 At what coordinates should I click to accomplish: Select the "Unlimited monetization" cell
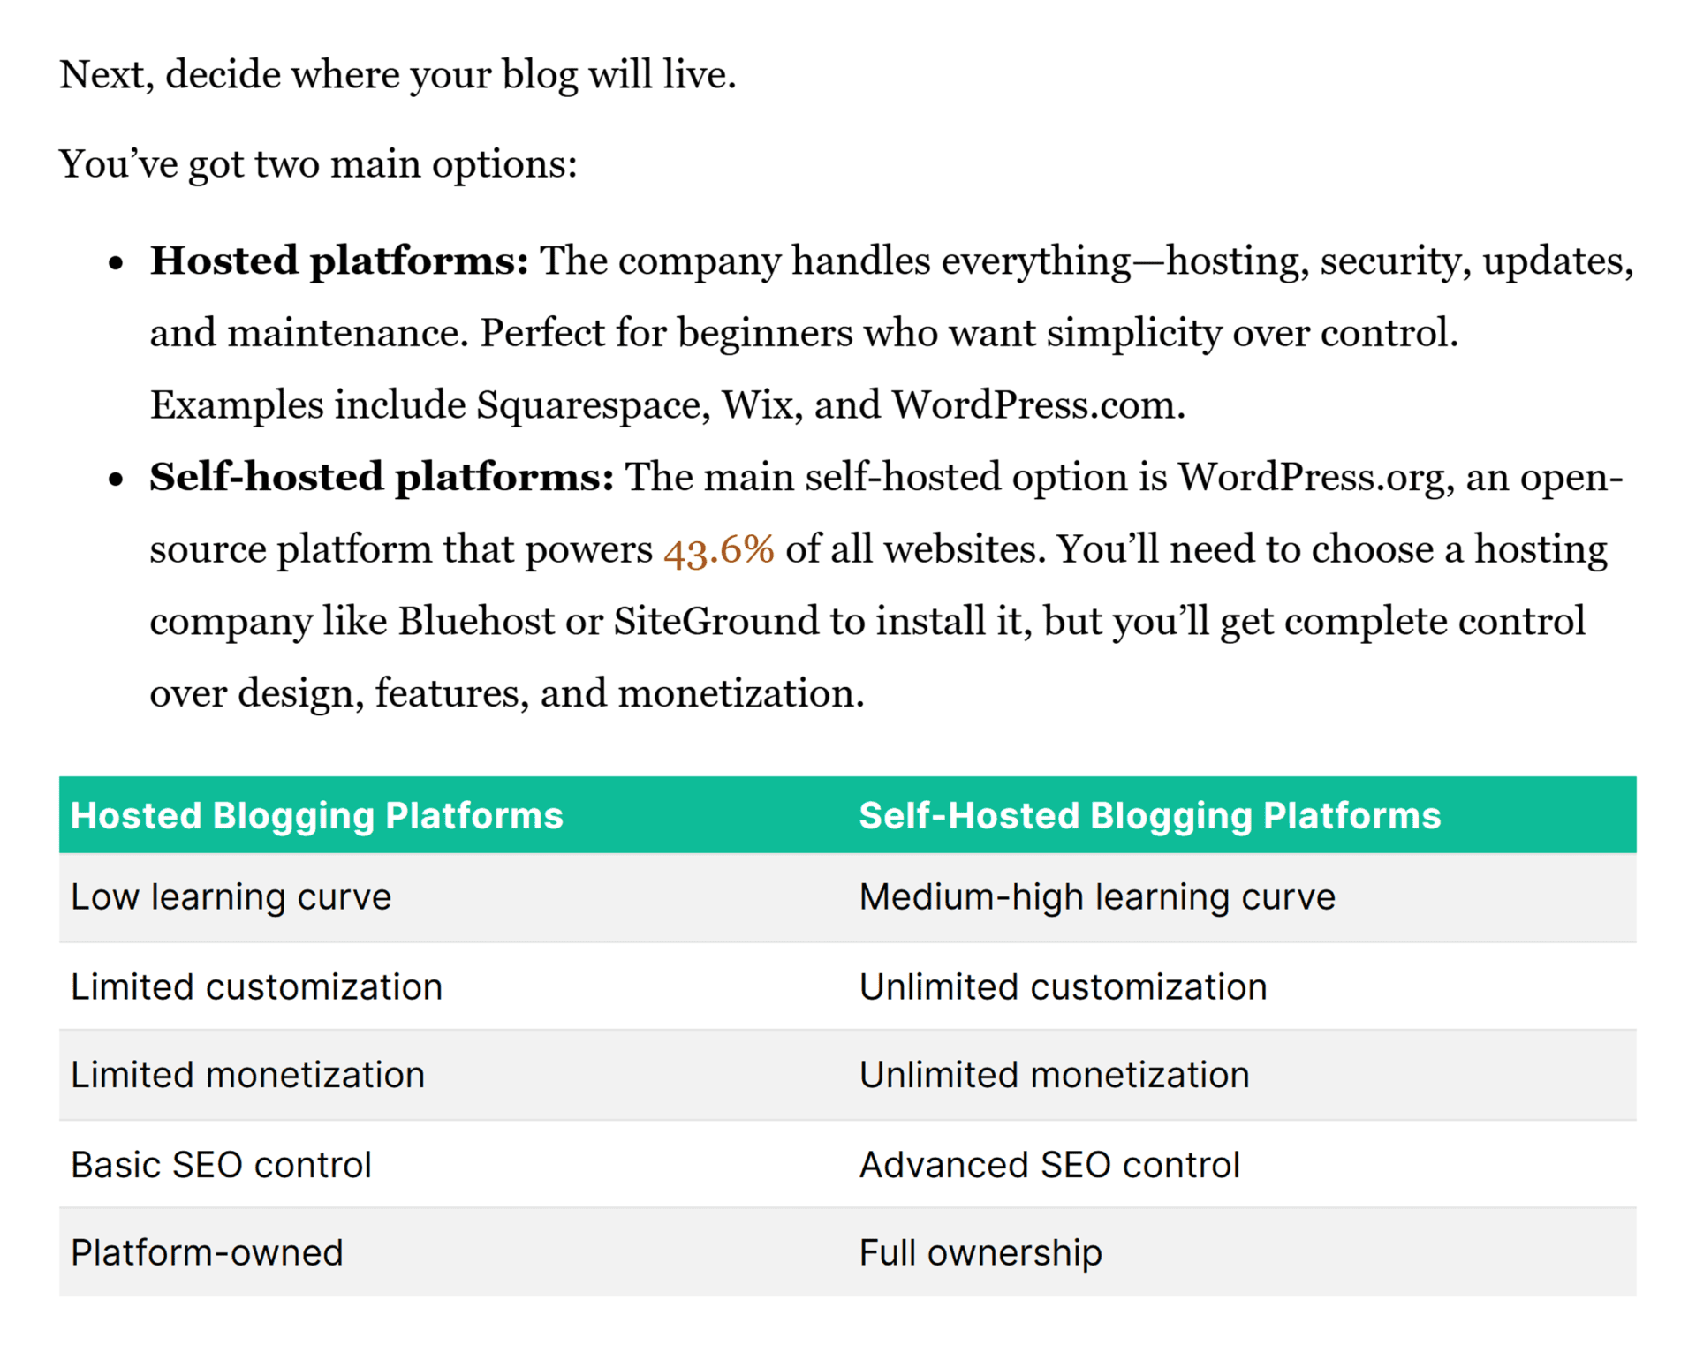click(x=1054, y=1075)
